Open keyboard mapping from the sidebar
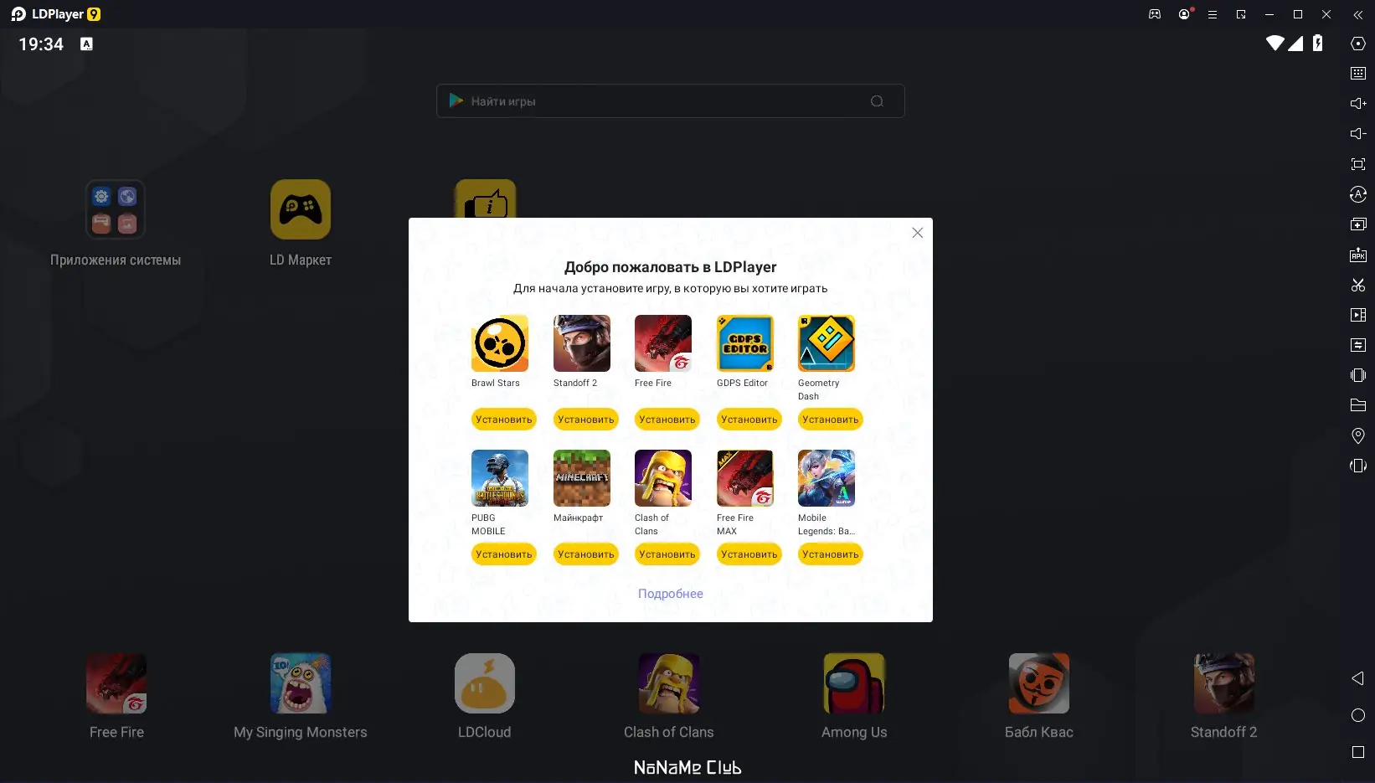Screen dimensions: 1375x783 [x=1358, y=74]
